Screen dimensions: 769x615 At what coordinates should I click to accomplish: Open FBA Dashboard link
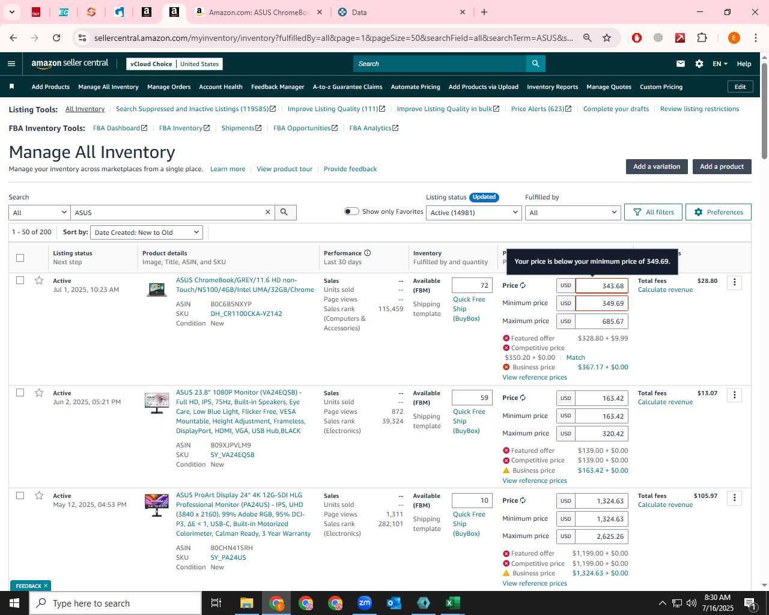click(120, 128)
